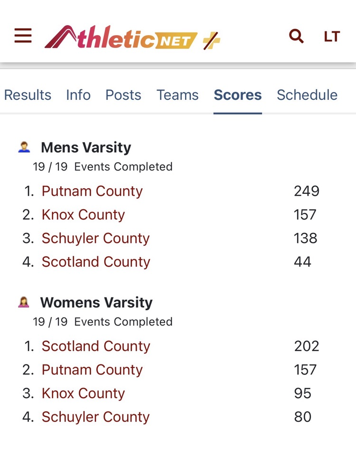Open Scotland County in Womens Varsity
Screen dimensions: 356x469
click(x=96, y=346)
